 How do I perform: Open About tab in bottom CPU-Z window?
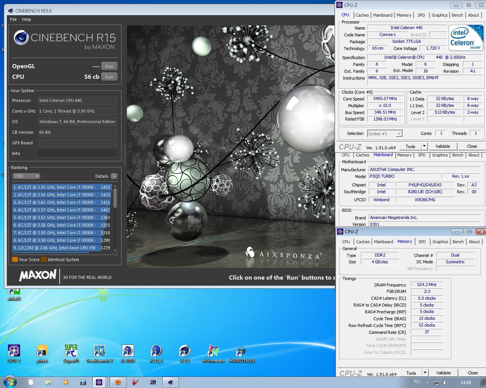474,242
